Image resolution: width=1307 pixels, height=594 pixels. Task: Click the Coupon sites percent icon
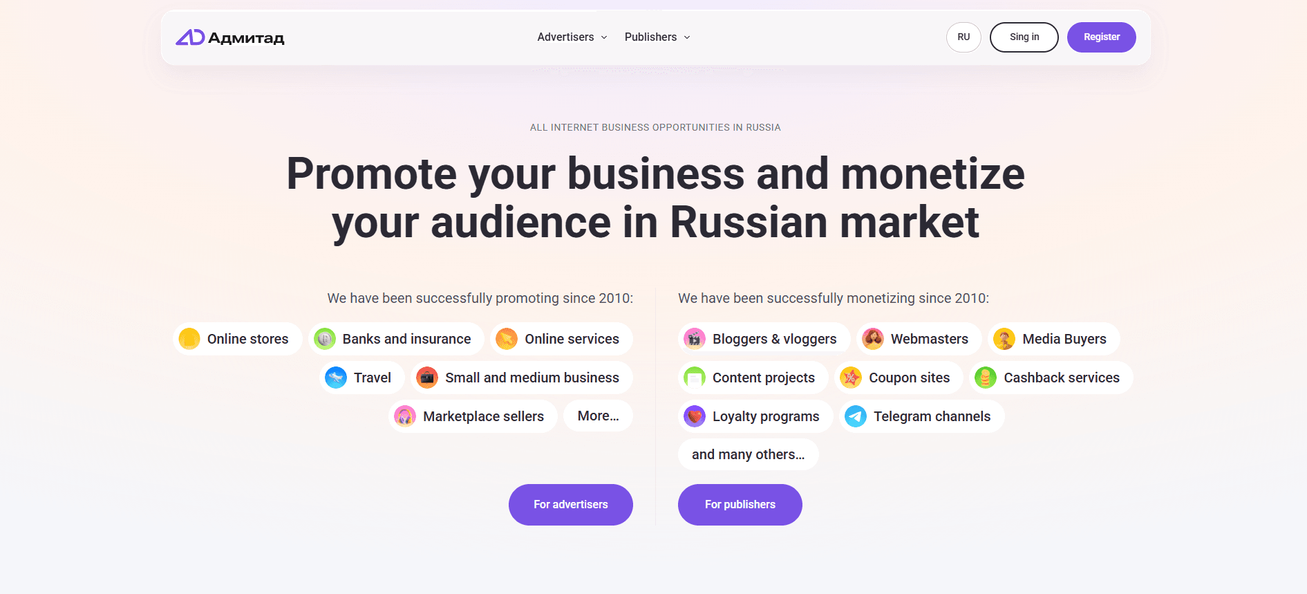pos(851,378)
